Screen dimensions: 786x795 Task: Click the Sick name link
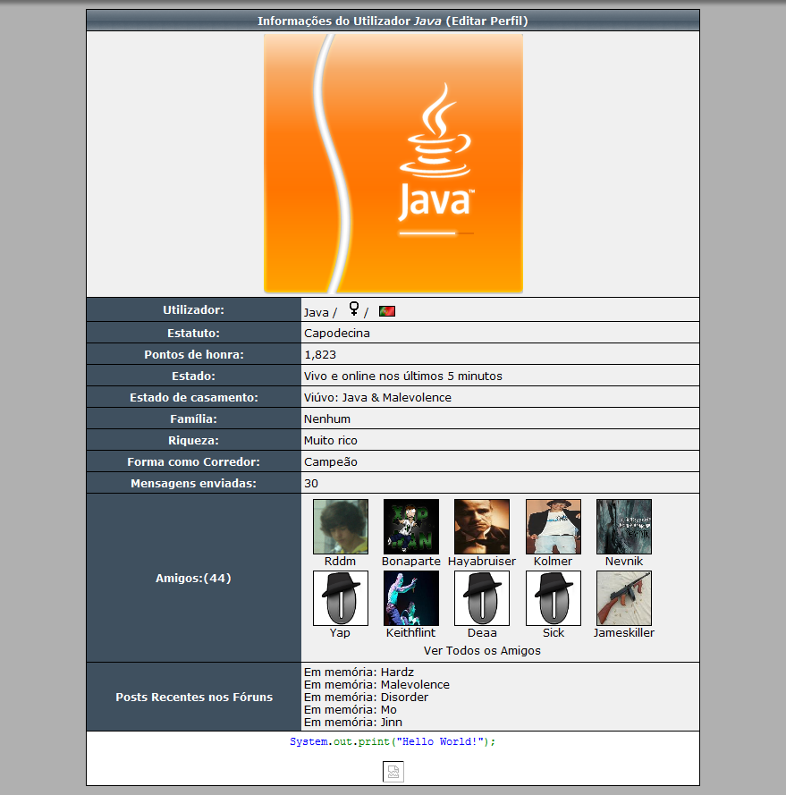(x=554, y=633)
